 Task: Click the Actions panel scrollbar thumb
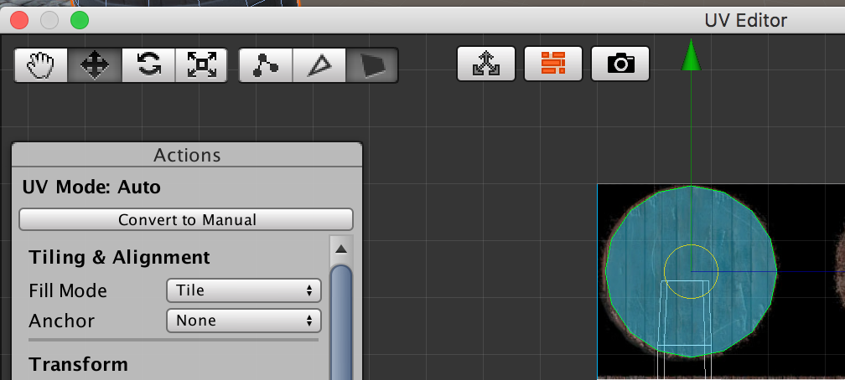tap(341, 322)
